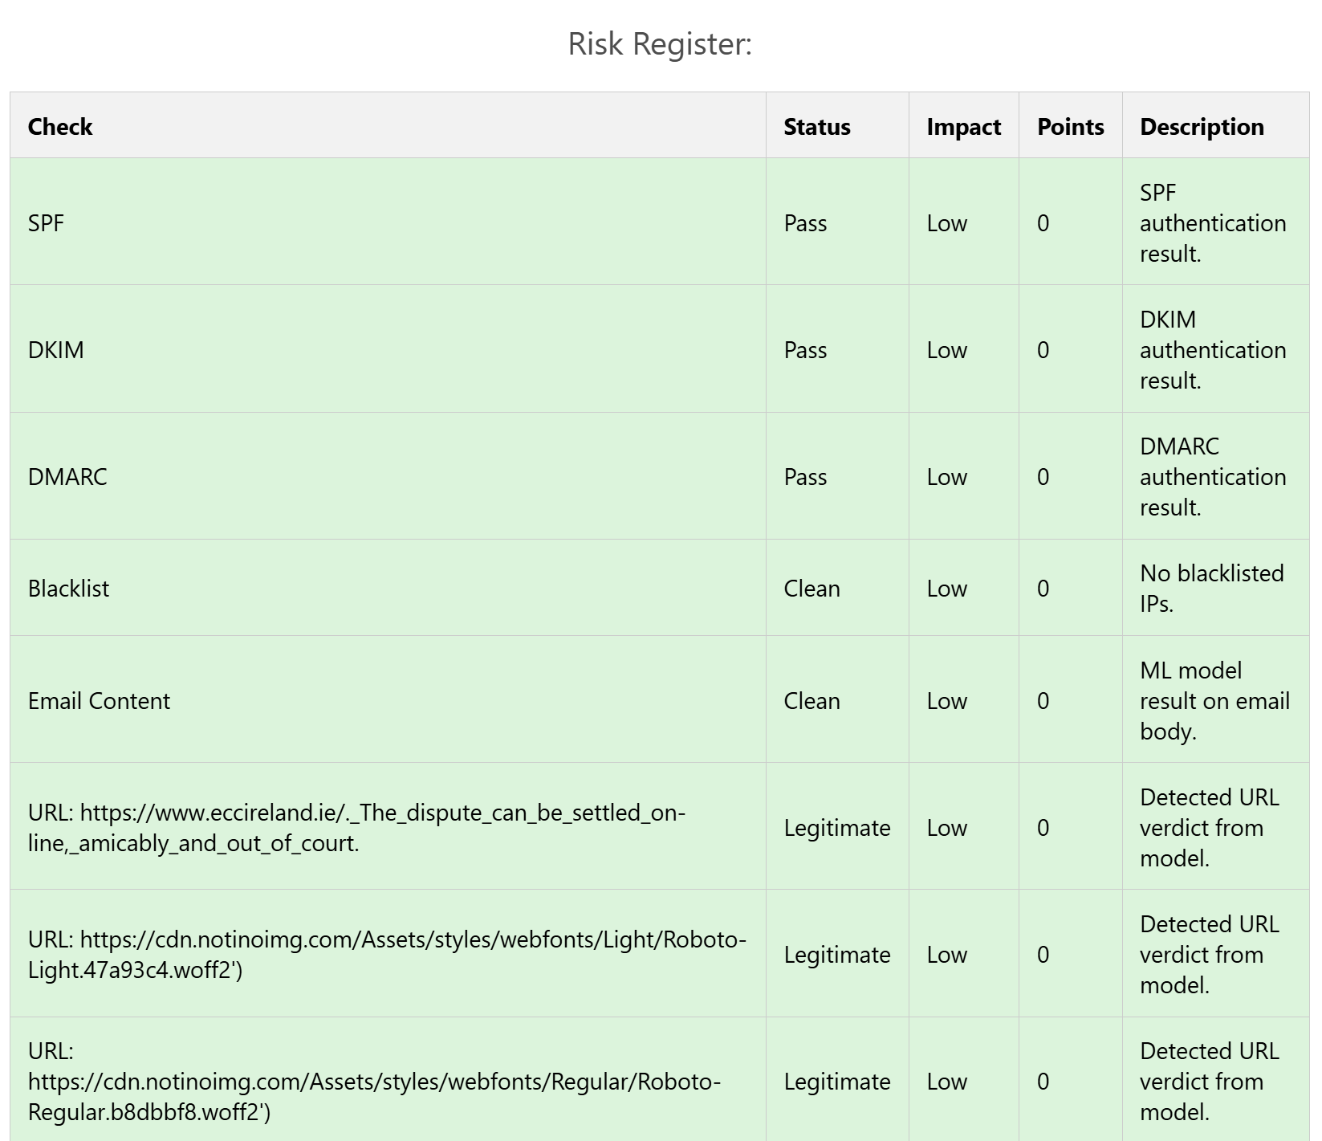Select the Blacklist check cell
This screenshot has width=1322, height=1141.
pos(69,589)
